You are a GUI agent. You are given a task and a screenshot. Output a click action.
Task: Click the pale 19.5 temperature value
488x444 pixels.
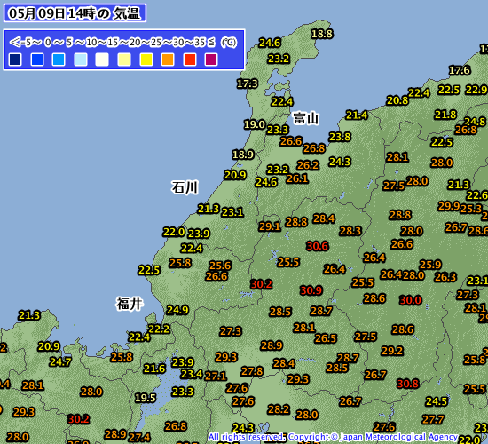pos(146,398)
